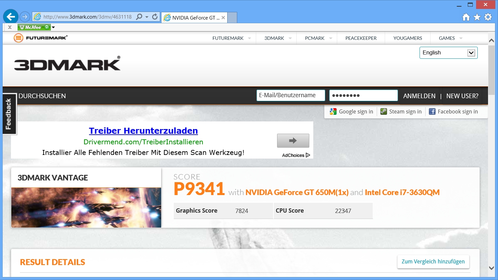Viewport: 498px width, 280px height.
Task: Go forward with the browser forward arrow
Action: pyautogui.click(x=25, y=17)
